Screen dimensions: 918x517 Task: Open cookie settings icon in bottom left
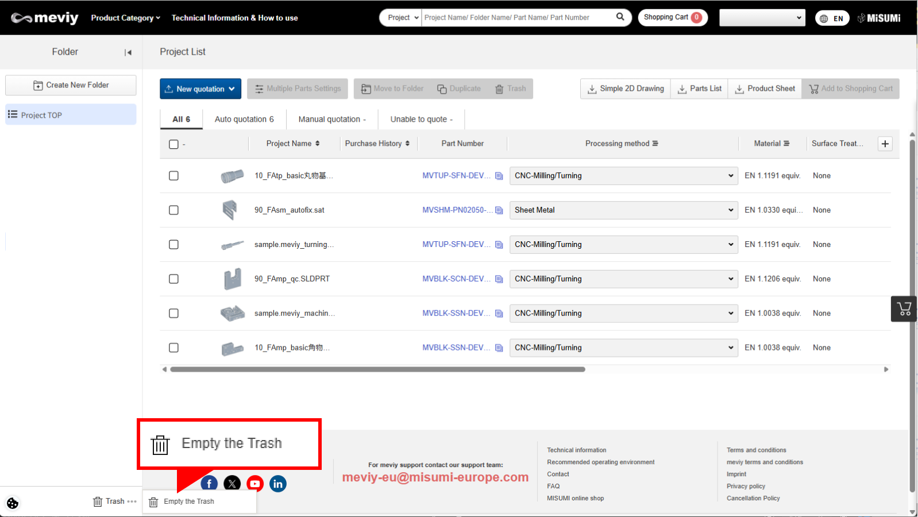coord(13,503)
